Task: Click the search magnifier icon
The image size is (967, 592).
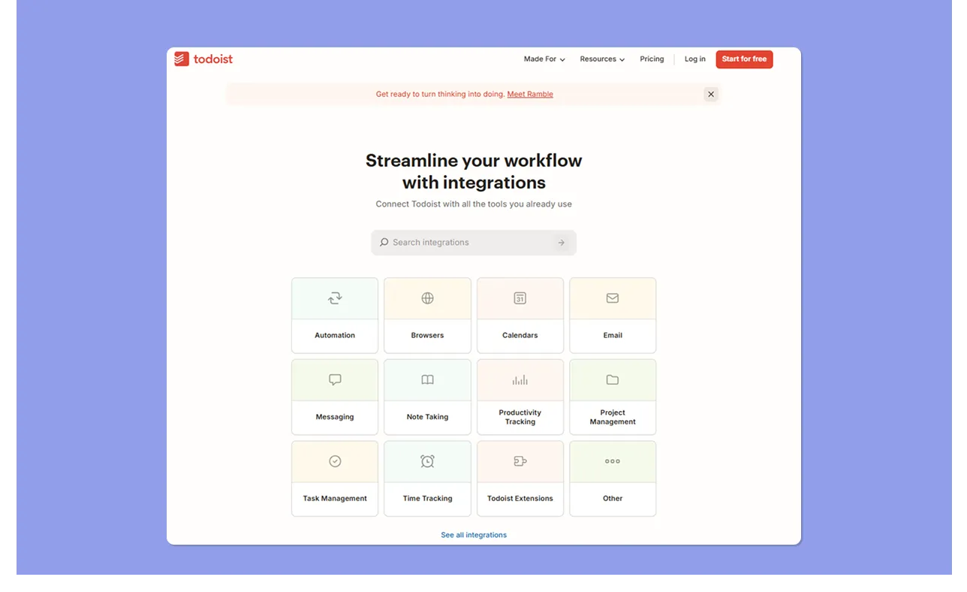Action: (x=384, y=243)
